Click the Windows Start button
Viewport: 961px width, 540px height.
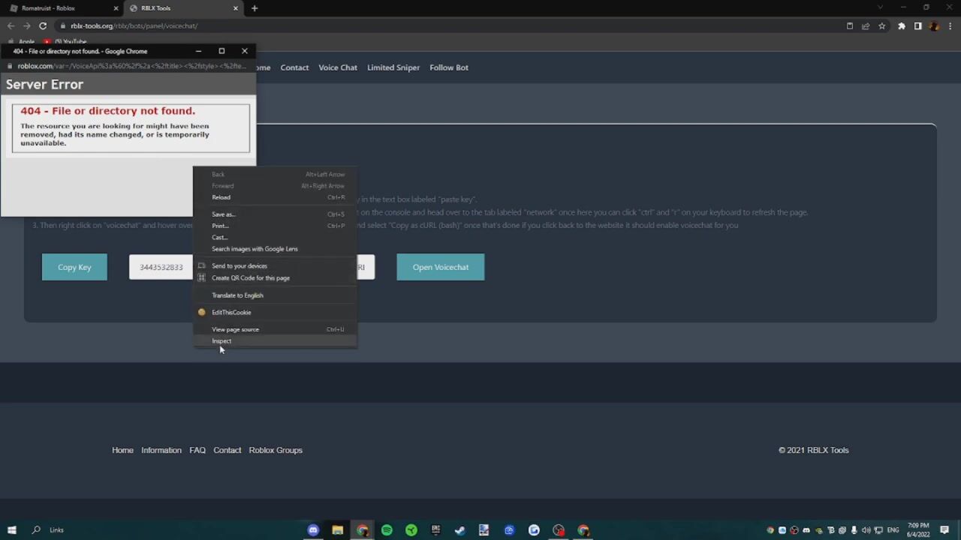click(x=12, y=530)
